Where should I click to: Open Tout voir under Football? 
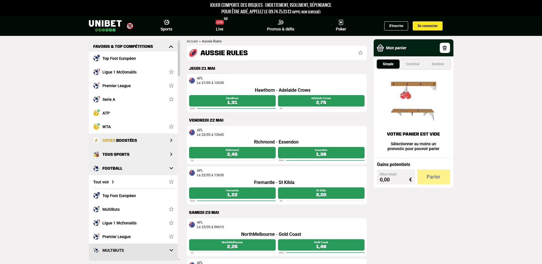coord(104,182)
